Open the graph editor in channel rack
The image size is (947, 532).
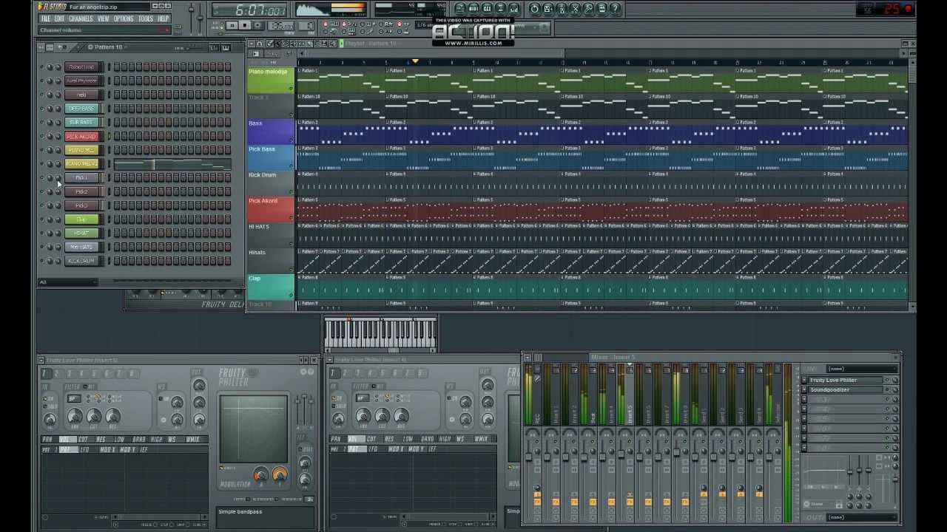213,48
